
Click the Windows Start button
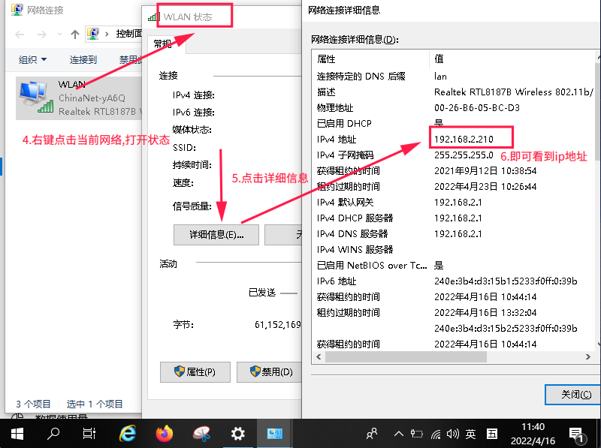(x=17, y=433)
